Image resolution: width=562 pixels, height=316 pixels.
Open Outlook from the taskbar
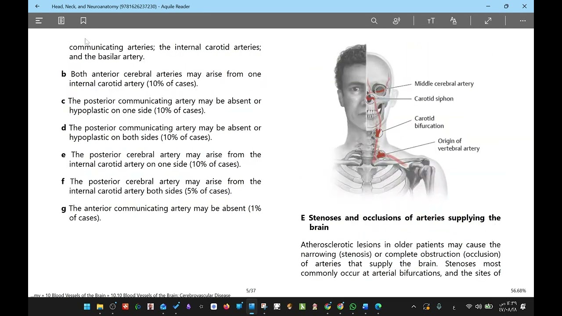(x=163, y=306)
